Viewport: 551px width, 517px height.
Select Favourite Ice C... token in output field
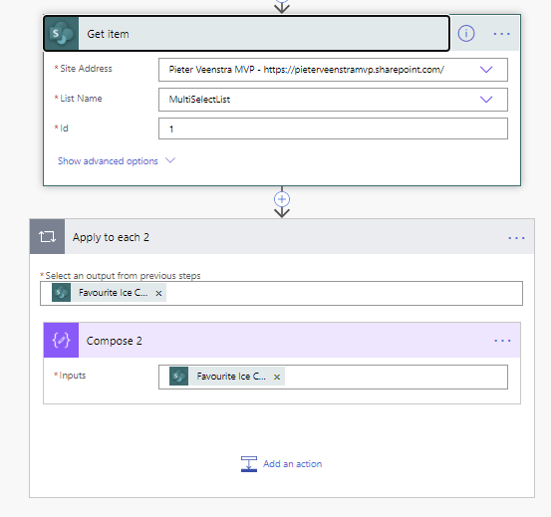coord(109,293)
